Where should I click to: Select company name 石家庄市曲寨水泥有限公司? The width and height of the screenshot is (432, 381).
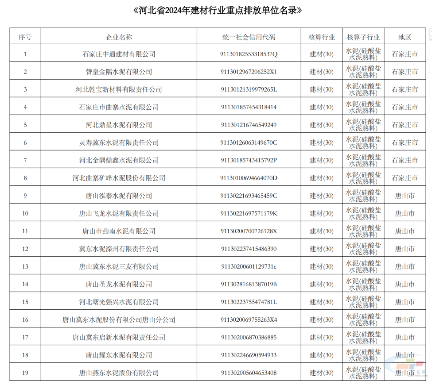(x=119, y=107)
